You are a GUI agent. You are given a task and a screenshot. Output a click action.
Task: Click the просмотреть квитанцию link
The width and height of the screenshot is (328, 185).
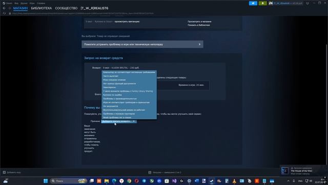(127, 22)
